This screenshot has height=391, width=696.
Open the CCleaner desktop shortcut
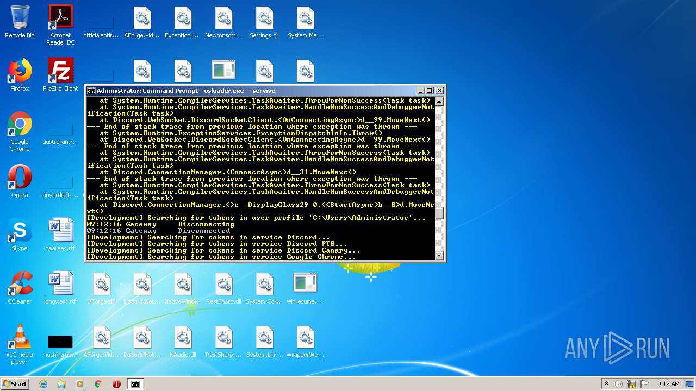20,288
